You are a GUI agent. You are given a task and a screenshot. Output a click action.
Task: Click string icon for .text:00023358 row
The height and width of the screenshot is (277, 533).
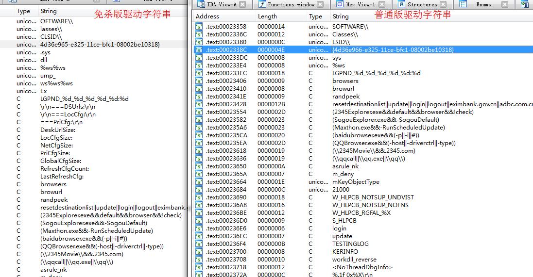(199, 27)
